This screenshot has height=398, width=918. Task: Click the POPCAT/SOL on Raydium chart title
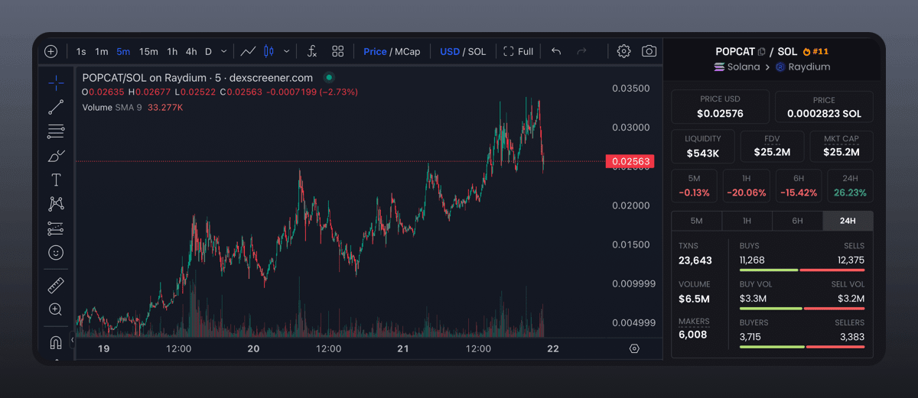pyautogui.click(x=197, y=77)
